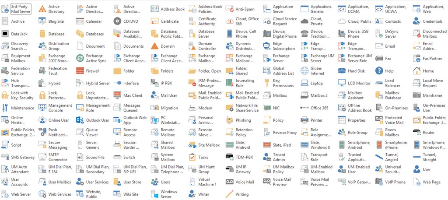Viewport: 448px width, 200px height.
Task: Click the Firewall brick icon
Action: tap(80, 71)
